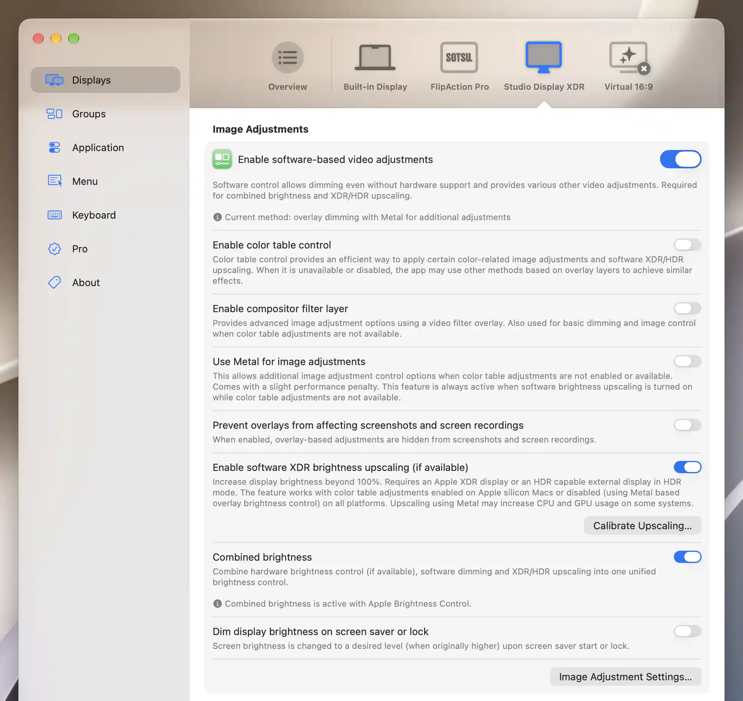Enable Dim display on screen saver switch
Viewport: 743px width, 701px height.
(687, 631)
